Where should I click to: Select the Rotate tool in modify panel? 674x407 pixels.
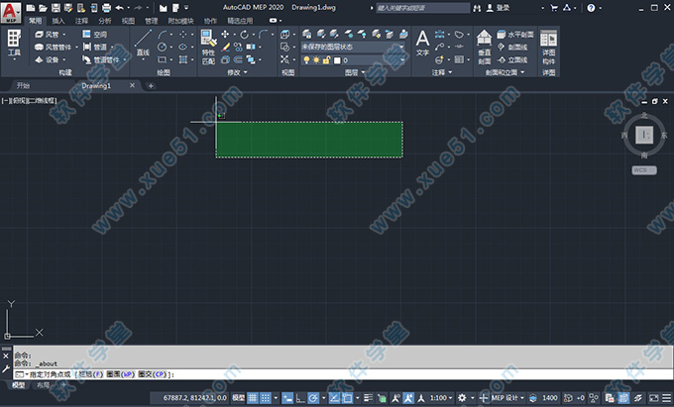244,35
